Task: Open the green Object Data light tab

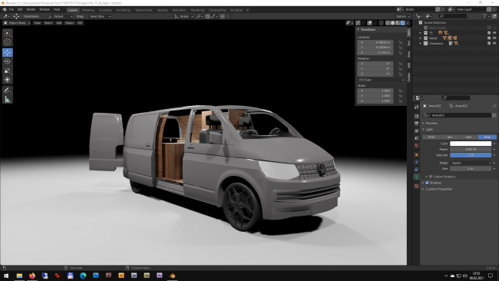Action: 417,177
